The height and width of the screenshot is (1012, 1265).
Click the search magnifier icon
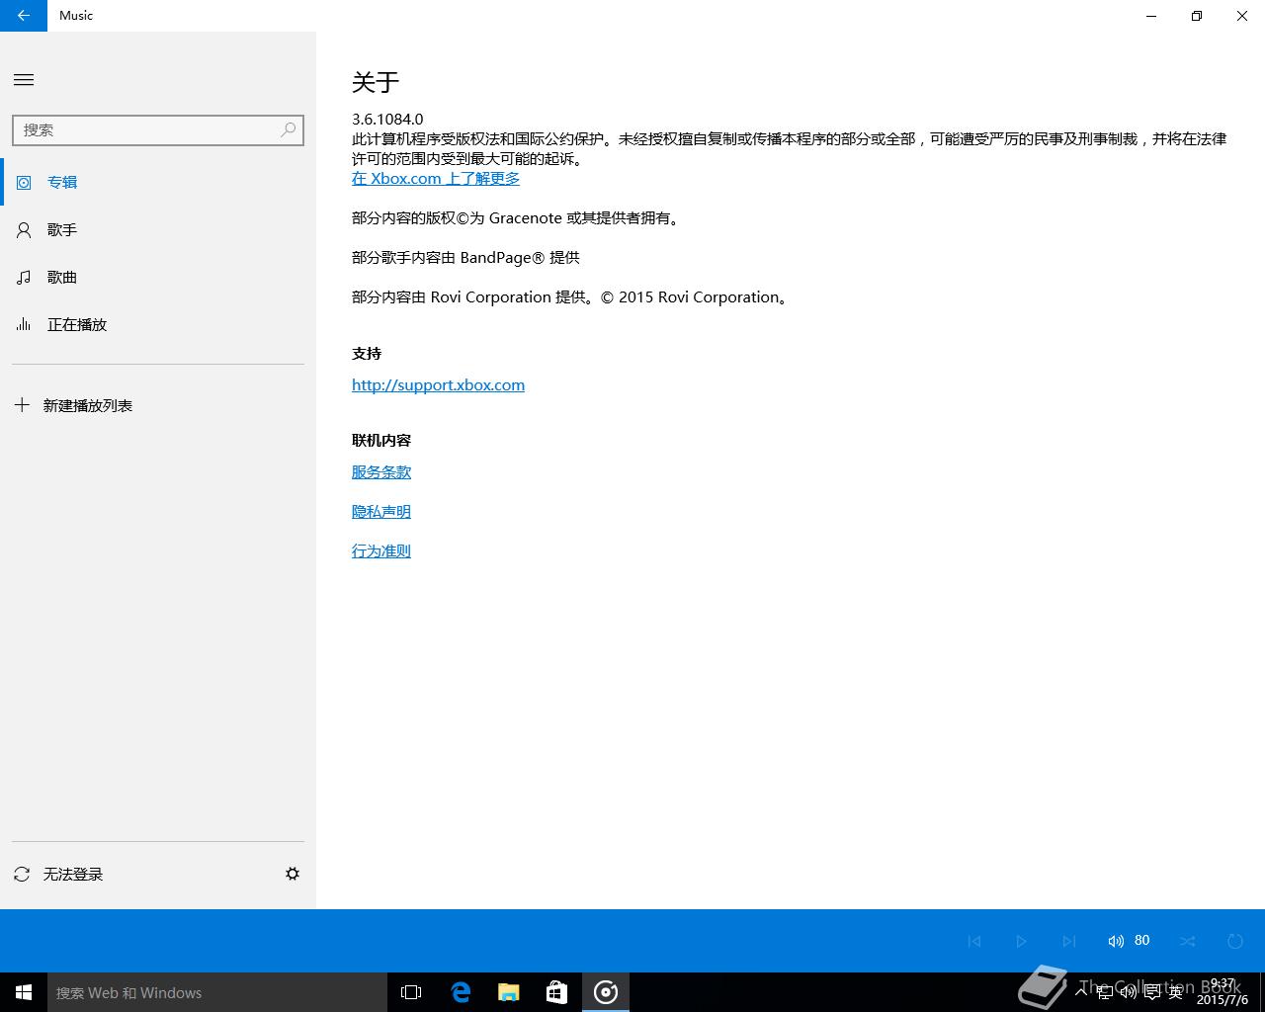pyautogui.click(x=288, y=129)
